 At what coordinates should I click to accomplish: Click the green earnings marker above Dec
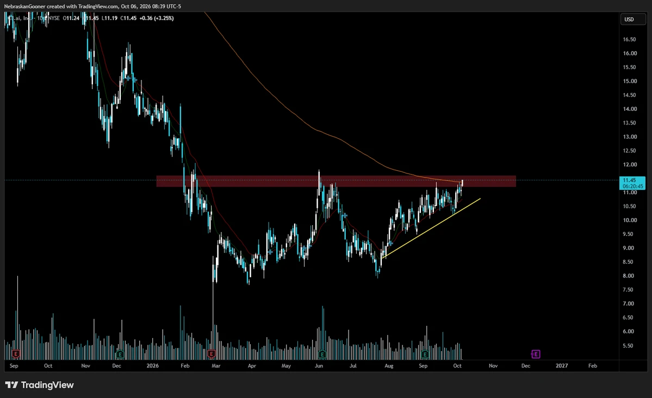[120, 355]
